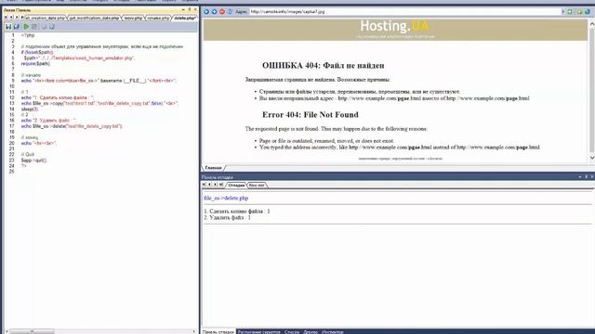Open the creation_date.php editor tab
The width and height of the screenshot is (595, 334).
[x=45, y=18]
